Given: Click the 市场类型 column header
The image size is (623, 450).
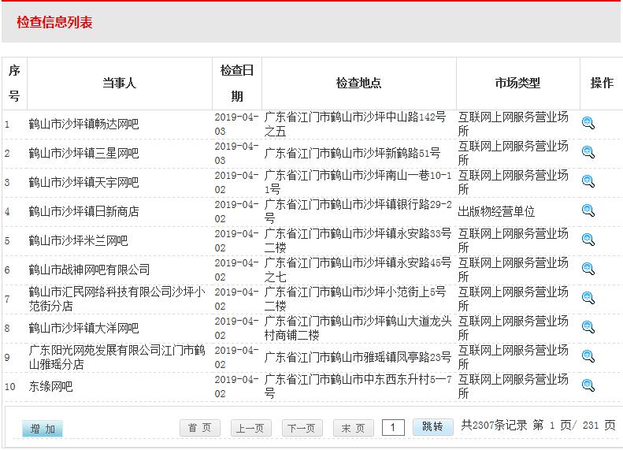Looking at the screenshot, I should [517, 83].
